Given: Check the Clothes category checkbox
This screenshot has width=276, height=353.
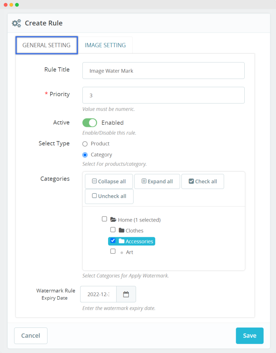Looking at the screenshot, I should coord(113,230).
